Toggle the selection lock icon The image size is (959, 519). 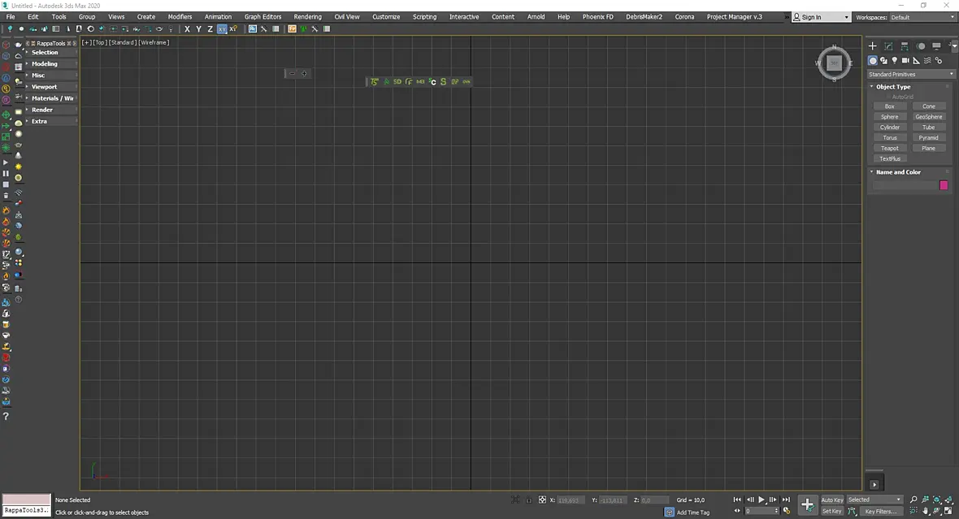528,500
